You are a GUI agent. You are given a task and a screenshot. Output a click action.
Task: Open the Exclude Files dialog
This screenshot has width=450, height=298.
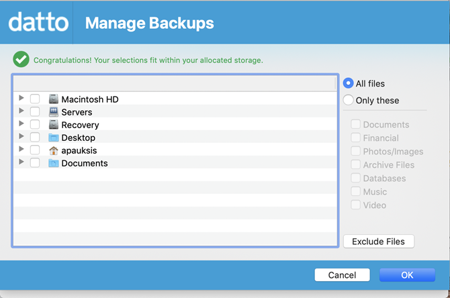point(379,241)
